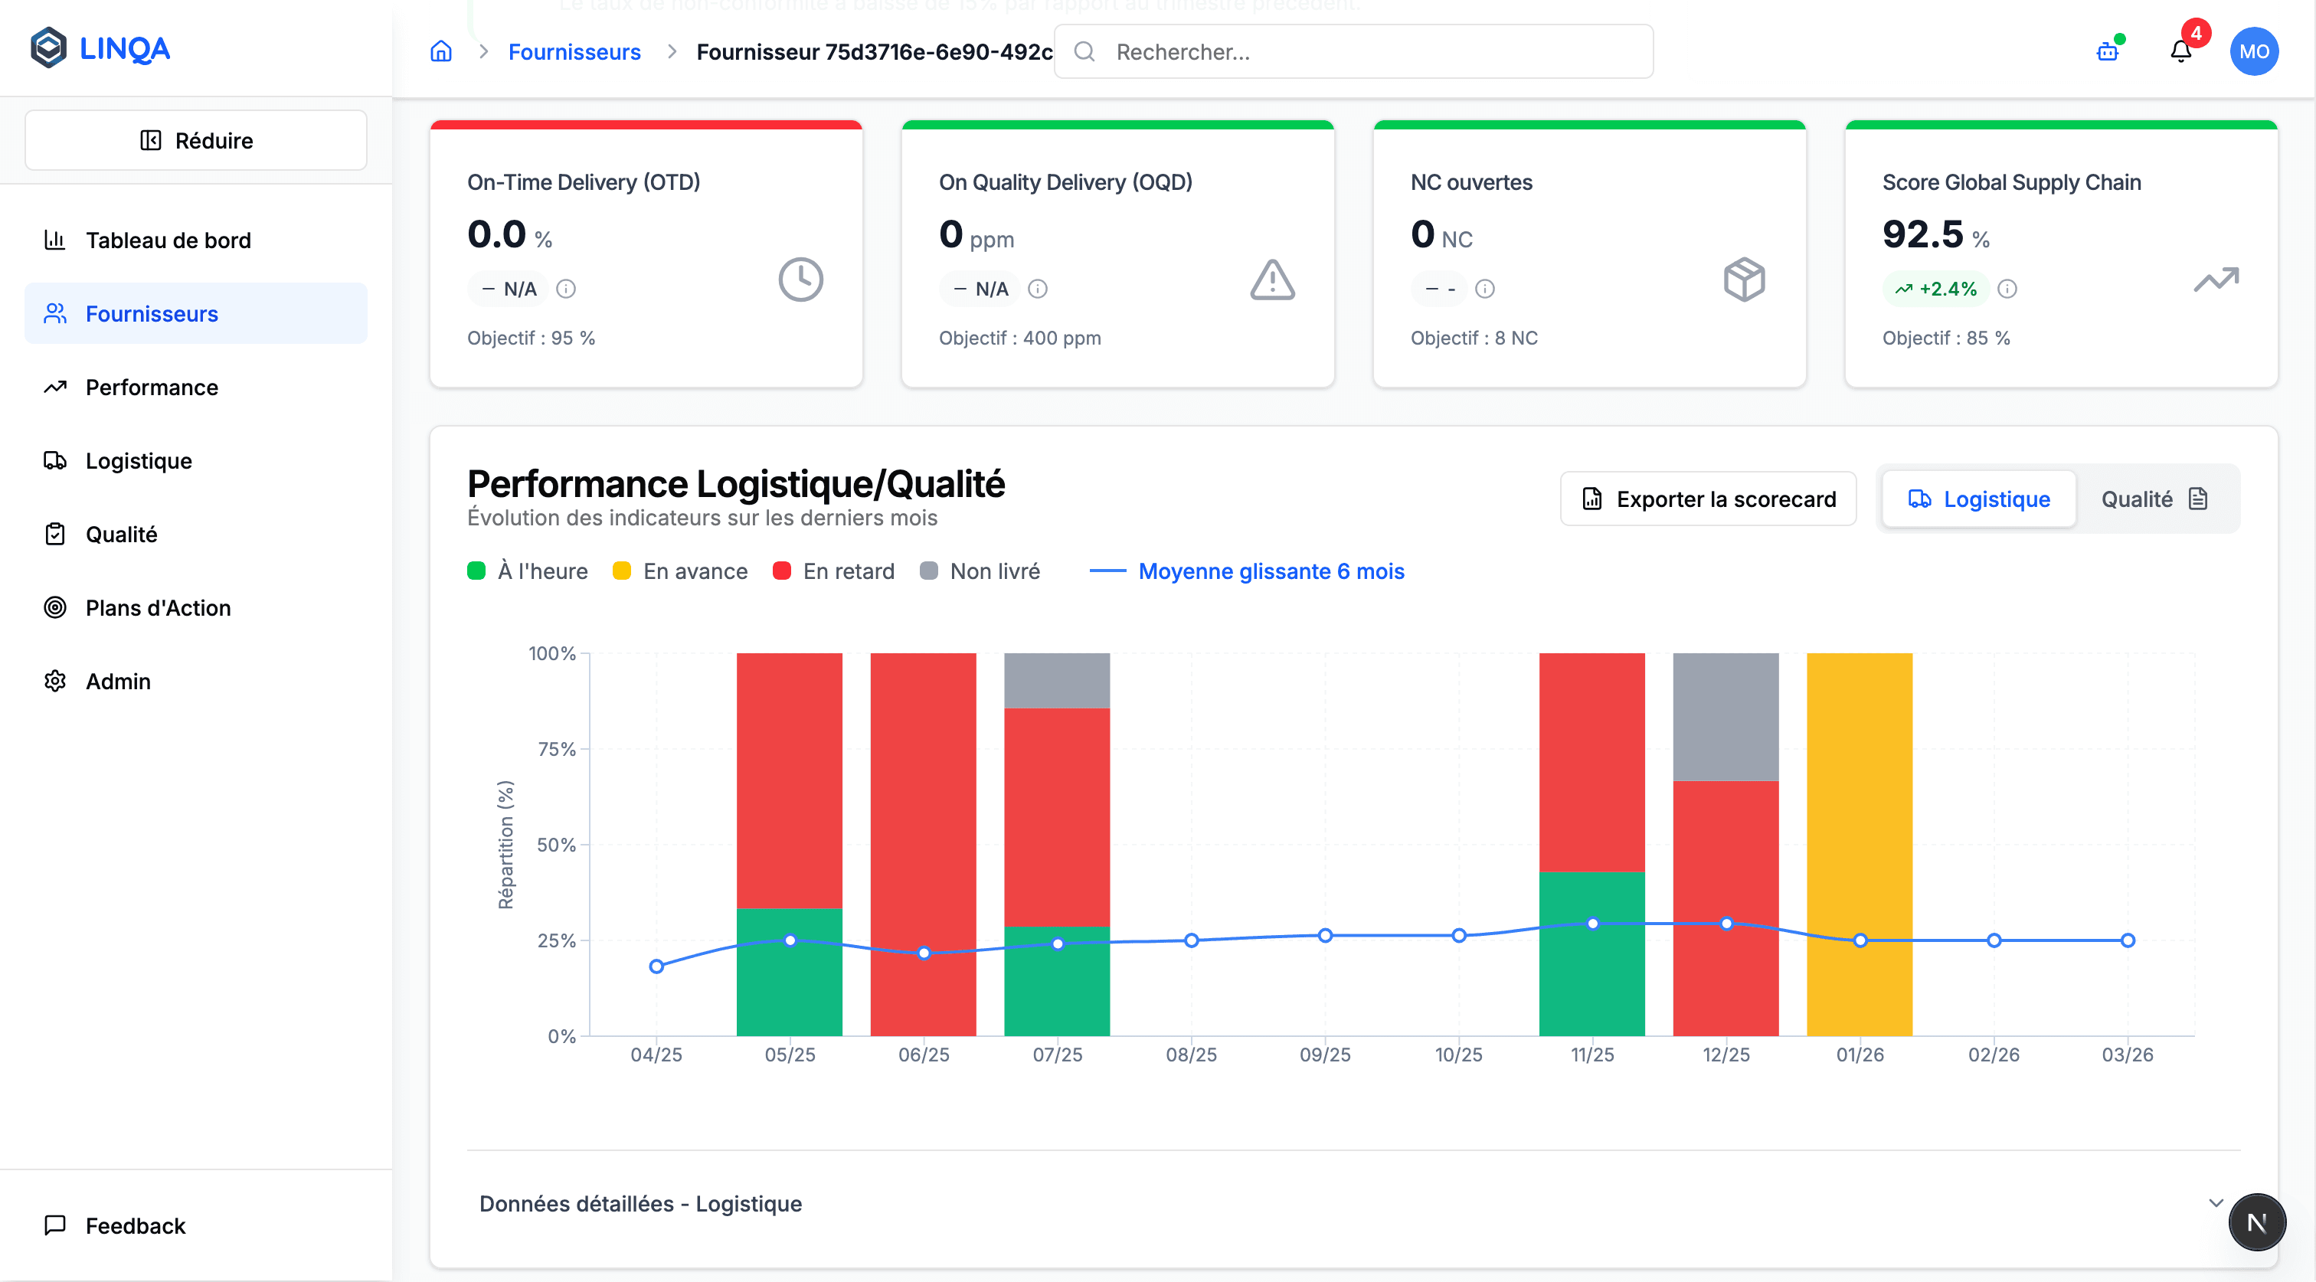The image size is (2316, 1282).
Task: Open the Logistique section
Action: click(139, 460)
